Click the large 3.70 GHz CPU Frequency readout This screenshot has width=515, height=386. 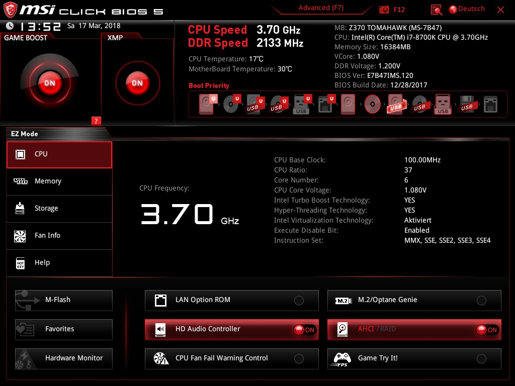pos(190,214)
